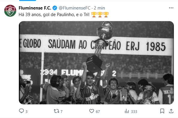View post analytics bar chart icon

tap(127, 111)
